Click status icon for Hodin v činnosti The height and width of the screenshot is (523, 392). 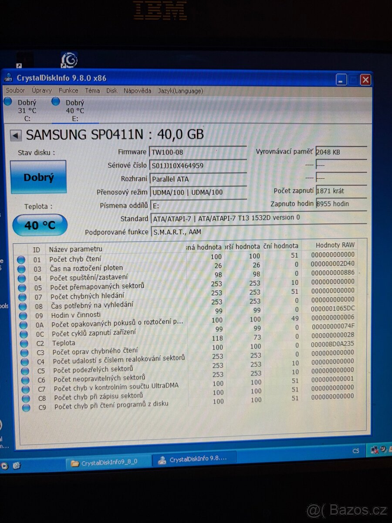pos(23,315)
